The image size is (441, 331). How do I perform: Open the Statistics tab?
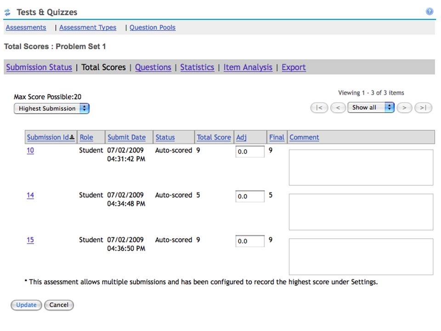point(197,67)
